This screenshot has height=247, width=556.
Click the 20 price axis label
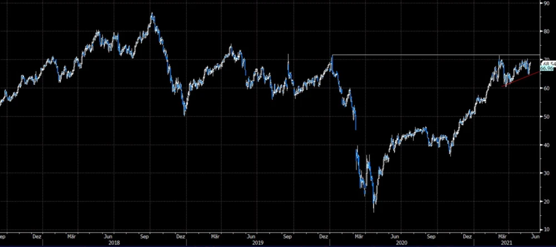[x=548, y=201]
